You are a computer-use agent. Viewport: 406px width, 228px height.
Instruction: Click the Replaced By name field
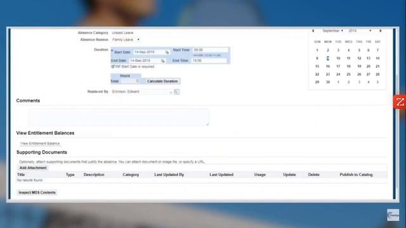pyautogui.click(x=141, y=92)
